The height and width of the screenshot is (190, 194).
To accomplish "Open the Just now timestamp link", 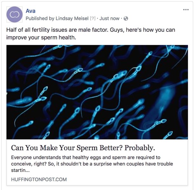I will (x=109, y=18).
